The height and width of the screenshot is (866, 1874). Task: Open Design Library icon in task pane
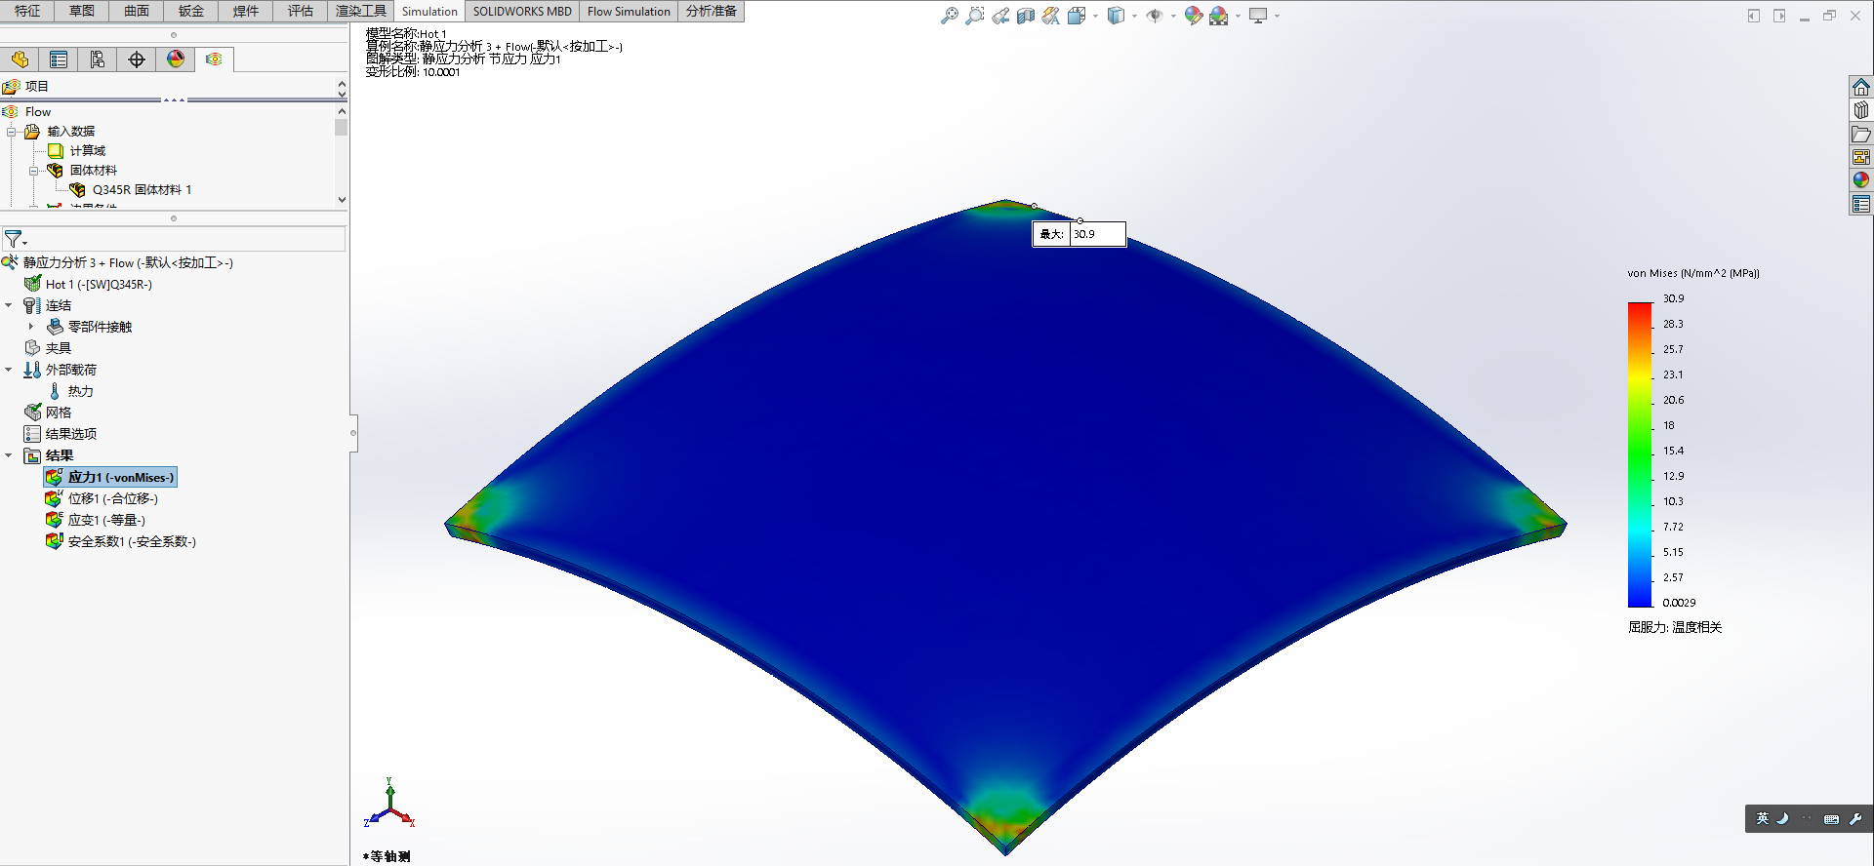[1861, 110]
